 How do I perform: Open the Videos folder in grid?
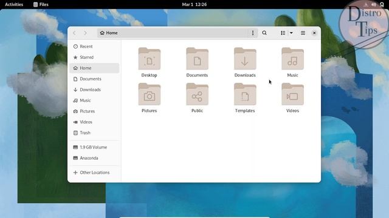(292, 94)
